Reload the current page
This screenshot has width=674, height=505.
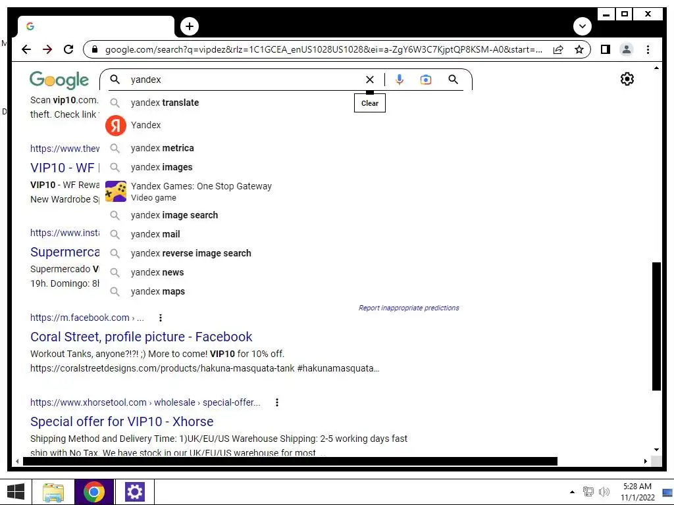(68, 49)
